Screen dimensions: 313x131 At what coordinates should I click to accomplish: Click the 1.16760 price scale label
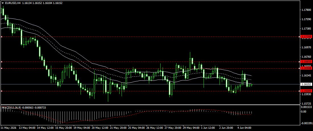306,57
